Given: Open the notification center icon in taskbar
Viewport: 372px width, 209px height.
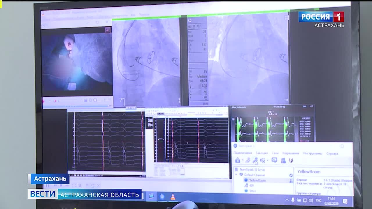Looking at the screenshot, I should pos(345,201).
